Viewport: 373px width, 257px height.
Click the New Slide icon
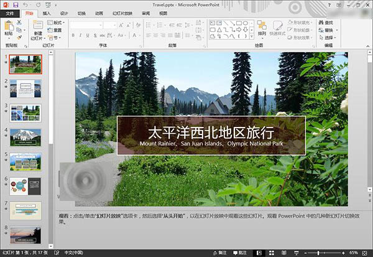(x=38, y=25)
